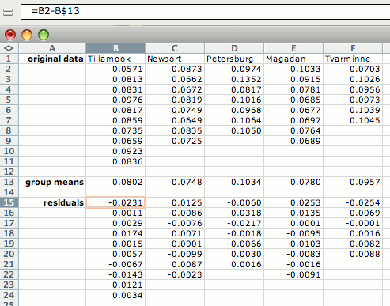Click the Tvarminne header cell
The image size is (390, 306).
353,59
